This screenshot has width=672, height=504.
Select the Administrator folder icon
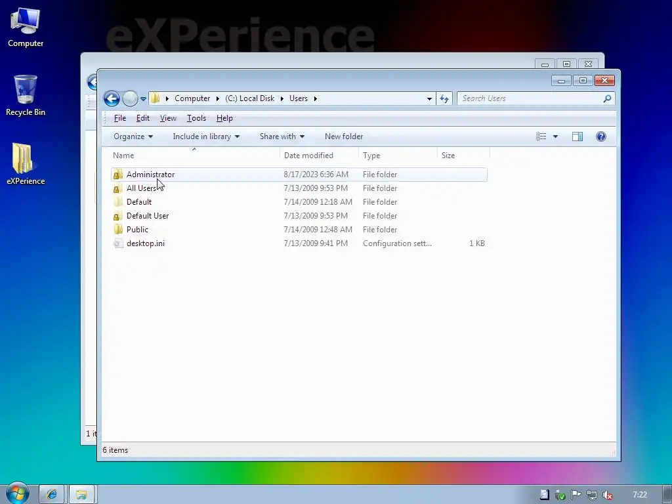(118, 175)
